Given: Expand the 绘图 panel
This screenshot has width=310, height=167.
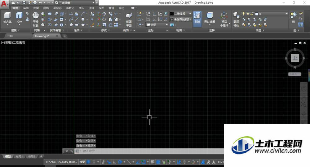Looking at the screenshot, I should point(78,30).
